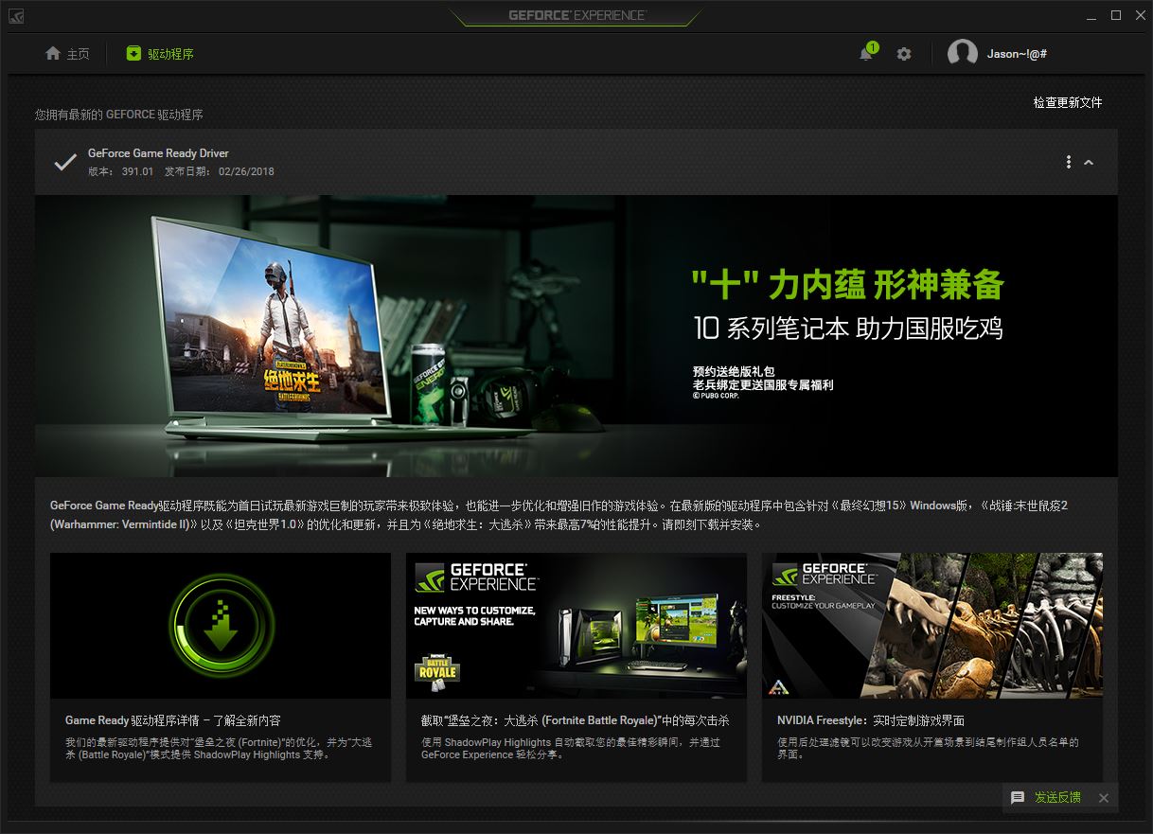This screenshot has height=834, width=1153.
Task: Close the GeForce Experience window
Action: click(x=1139, y=15)
